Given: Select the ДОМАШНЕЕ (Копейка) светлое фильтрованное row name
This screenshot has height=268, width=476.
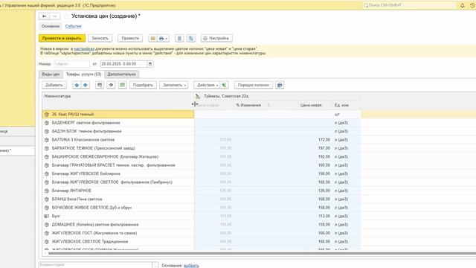Looking at the screenshot, I should tap(95, 225).
